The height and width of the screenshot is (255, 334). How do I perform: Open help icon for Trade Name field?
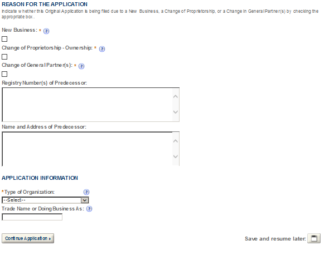89,209
